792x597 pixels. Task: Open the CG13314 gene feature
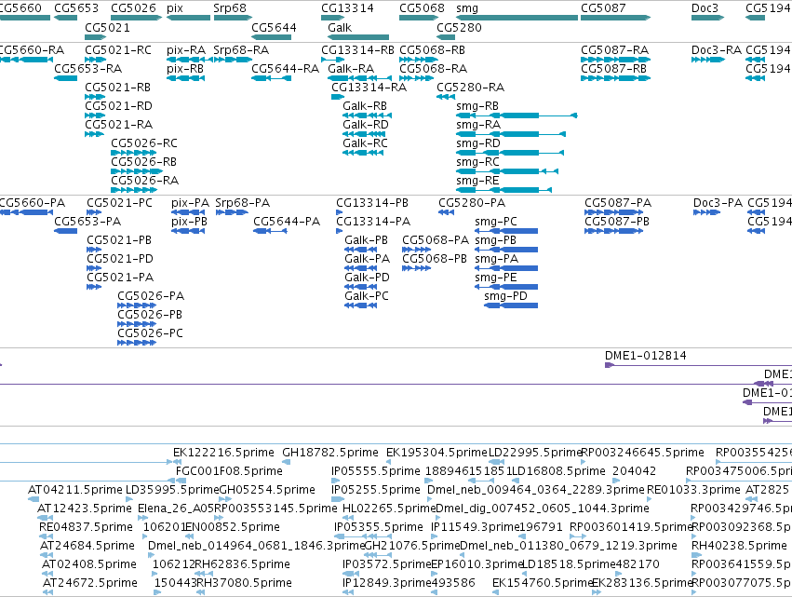[x=333, y=18]
